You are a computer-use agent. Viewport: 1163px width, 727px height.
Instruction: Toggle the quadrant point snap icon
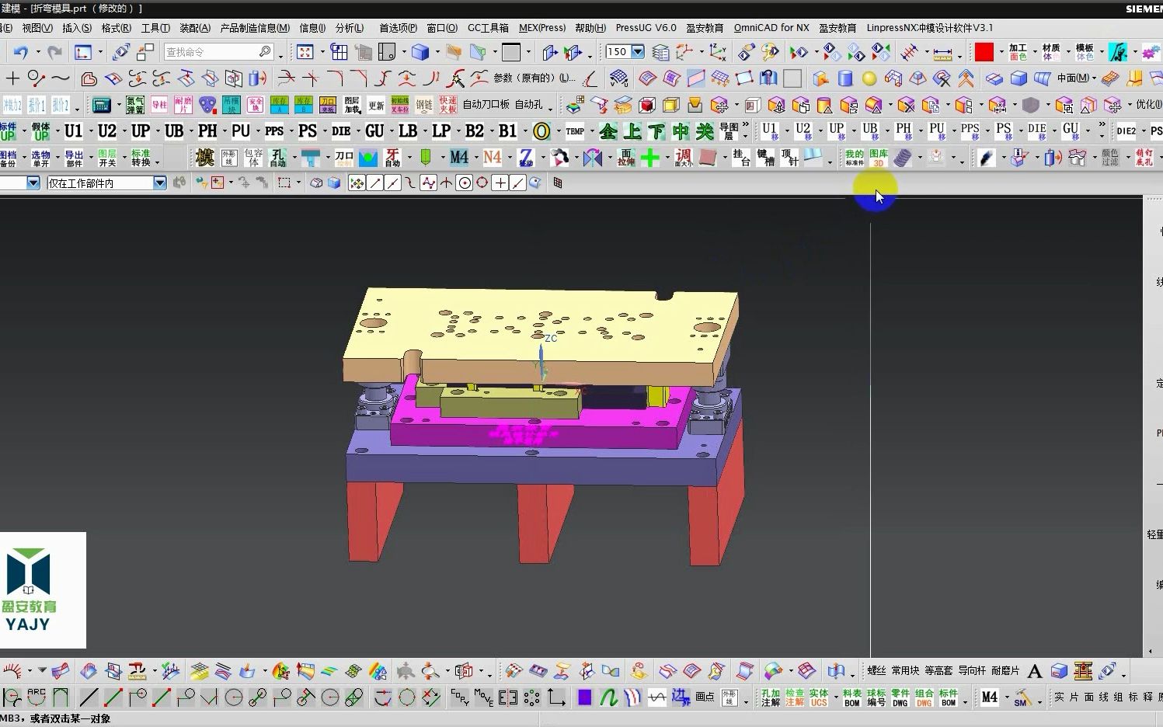482,183
